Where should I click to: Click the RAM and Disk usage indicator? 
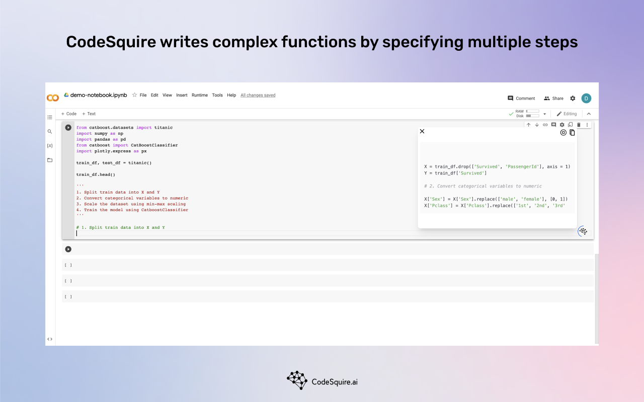click(527, 114)
